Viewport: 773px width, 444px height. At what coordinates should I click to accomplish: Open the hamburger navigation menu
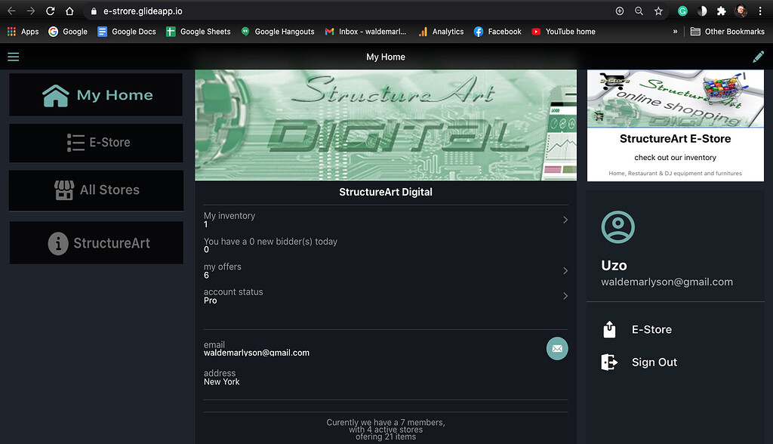[x=14, y=56]
